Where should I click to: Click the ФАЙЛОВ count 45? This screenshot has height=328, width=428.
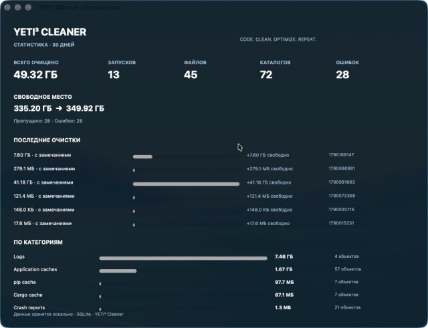tap(191, 74)
